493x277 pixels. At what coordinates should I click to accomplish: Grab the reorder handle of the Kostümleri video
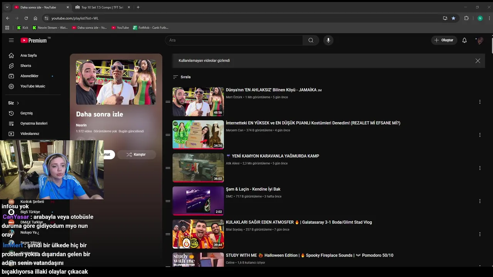pyautogui.click(x=168, y=135)
